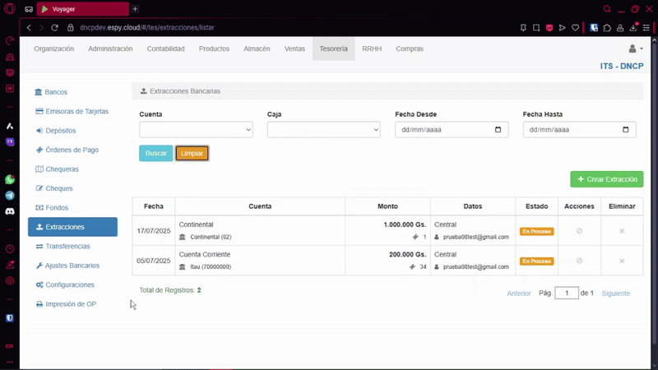
Task: Click the delete X for Continental row
Action: coord(622,231)
